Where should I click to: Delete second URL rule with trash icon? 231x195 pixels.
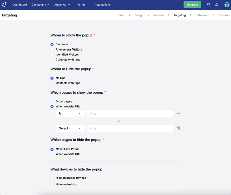178,128
